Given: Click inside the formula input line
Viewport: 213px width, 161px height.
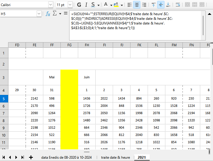Looking at the screenshot, I should coord(135,25).
